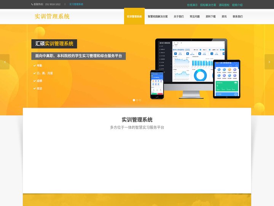Click the 实训管理系统 site logo

click(52, 16)
